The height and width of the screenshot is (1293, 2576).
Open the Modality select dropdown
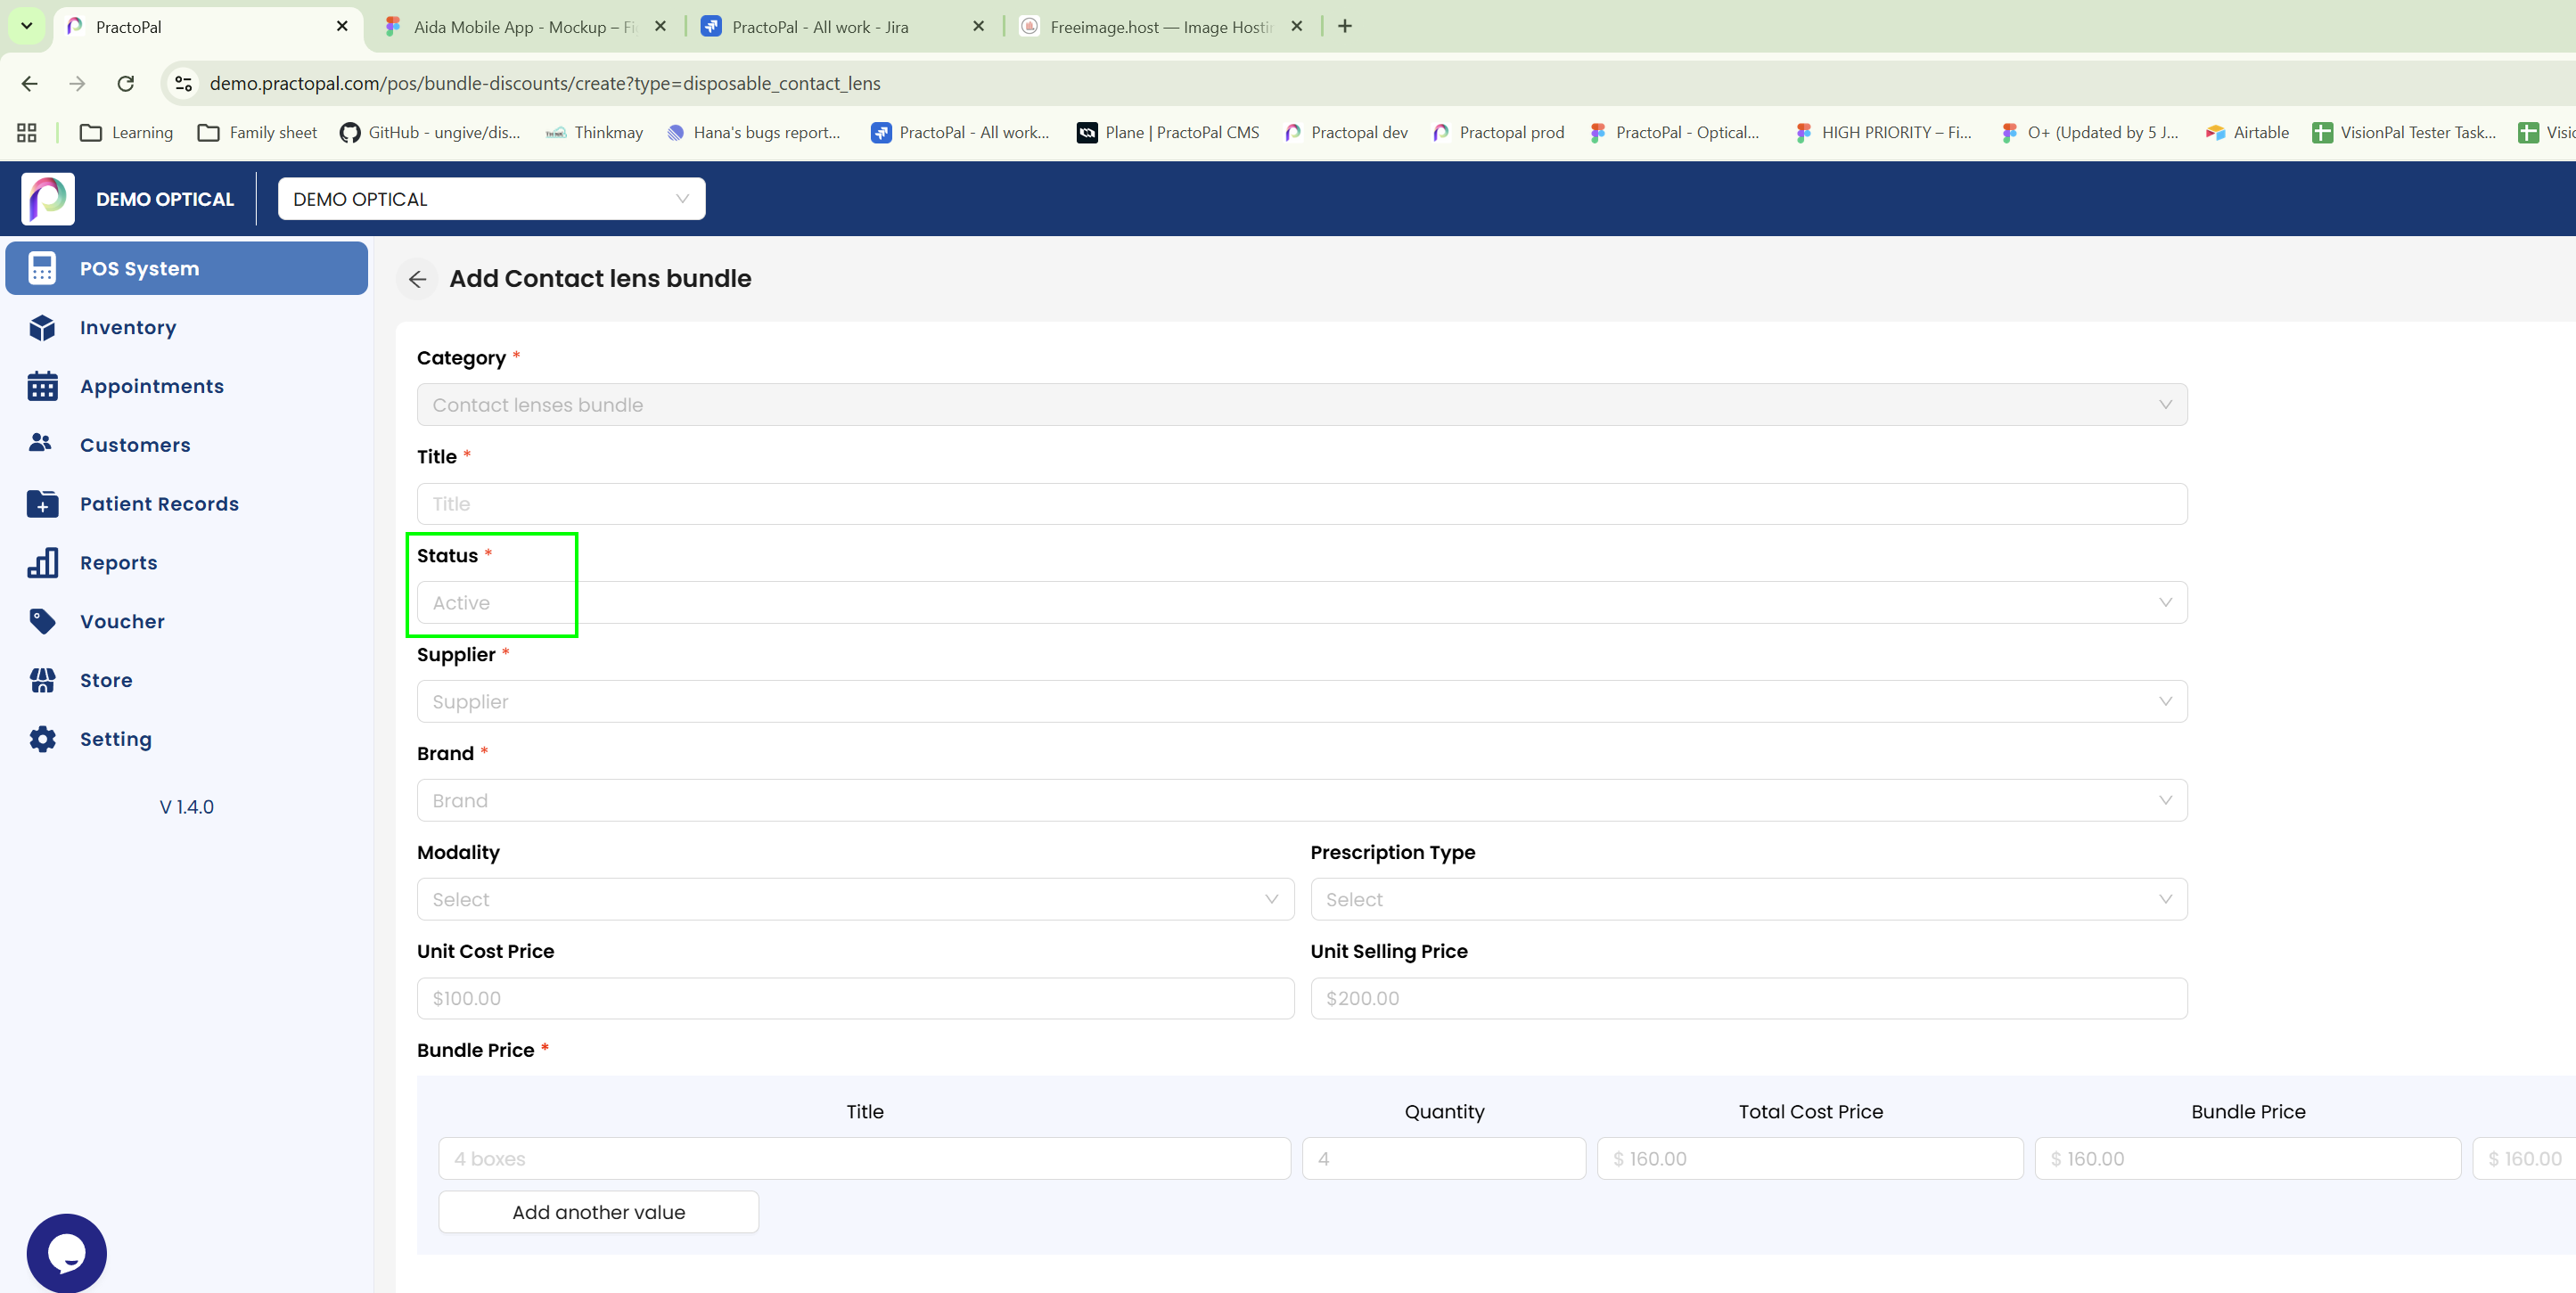point(855,899)
